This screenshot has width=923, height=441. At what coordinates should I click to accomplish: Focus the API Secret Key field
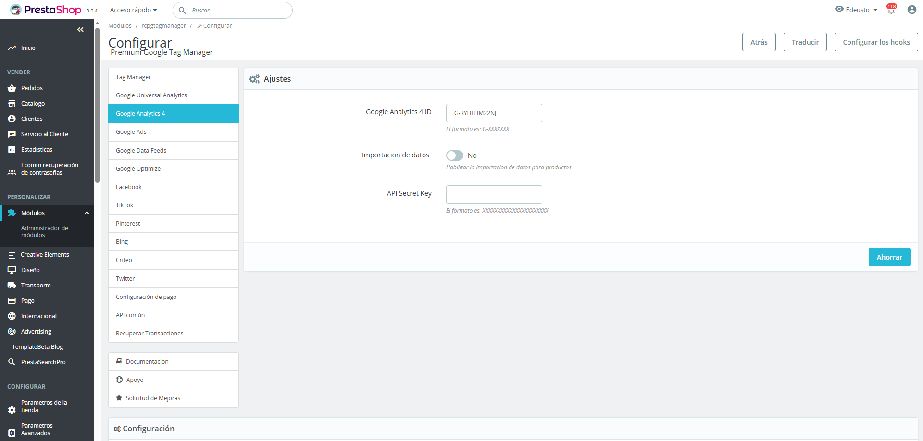pos(494,195)
